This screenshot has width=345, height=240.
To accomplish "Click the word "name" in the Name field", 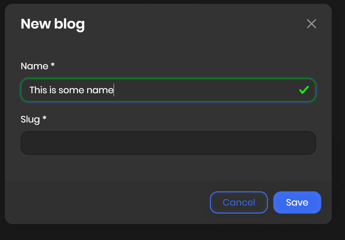I will (x=100, y=90).
